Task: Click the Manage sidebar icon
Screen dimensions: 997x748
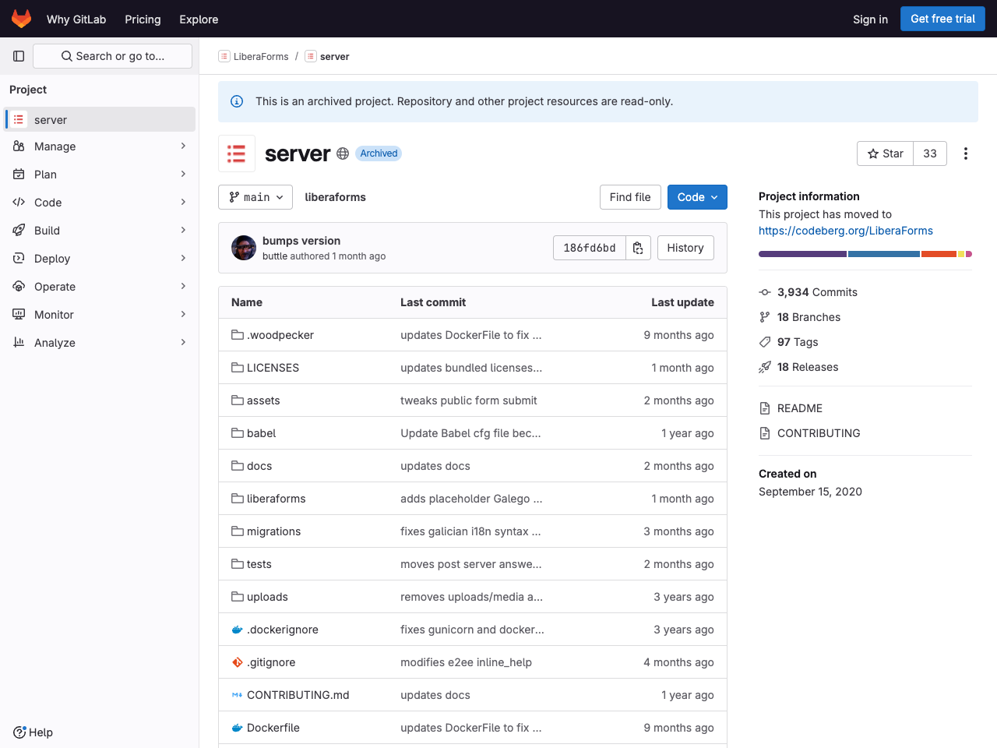Action: pyautogui.click(x=19, y=146)
